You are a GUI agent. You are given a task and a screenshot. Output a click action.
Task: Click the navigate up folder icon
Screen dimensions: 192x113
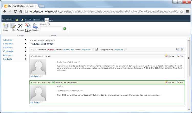(17, 20)
